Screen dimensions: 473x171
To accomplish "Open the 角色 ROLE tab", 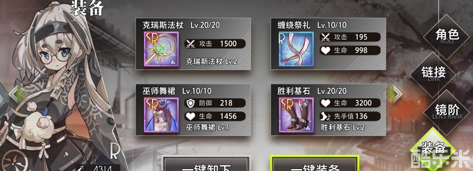I will (x=447, y=36).
